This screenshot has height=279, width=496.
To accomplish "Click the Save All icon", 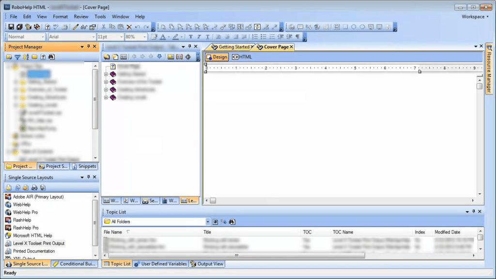I will click(19, 27).
